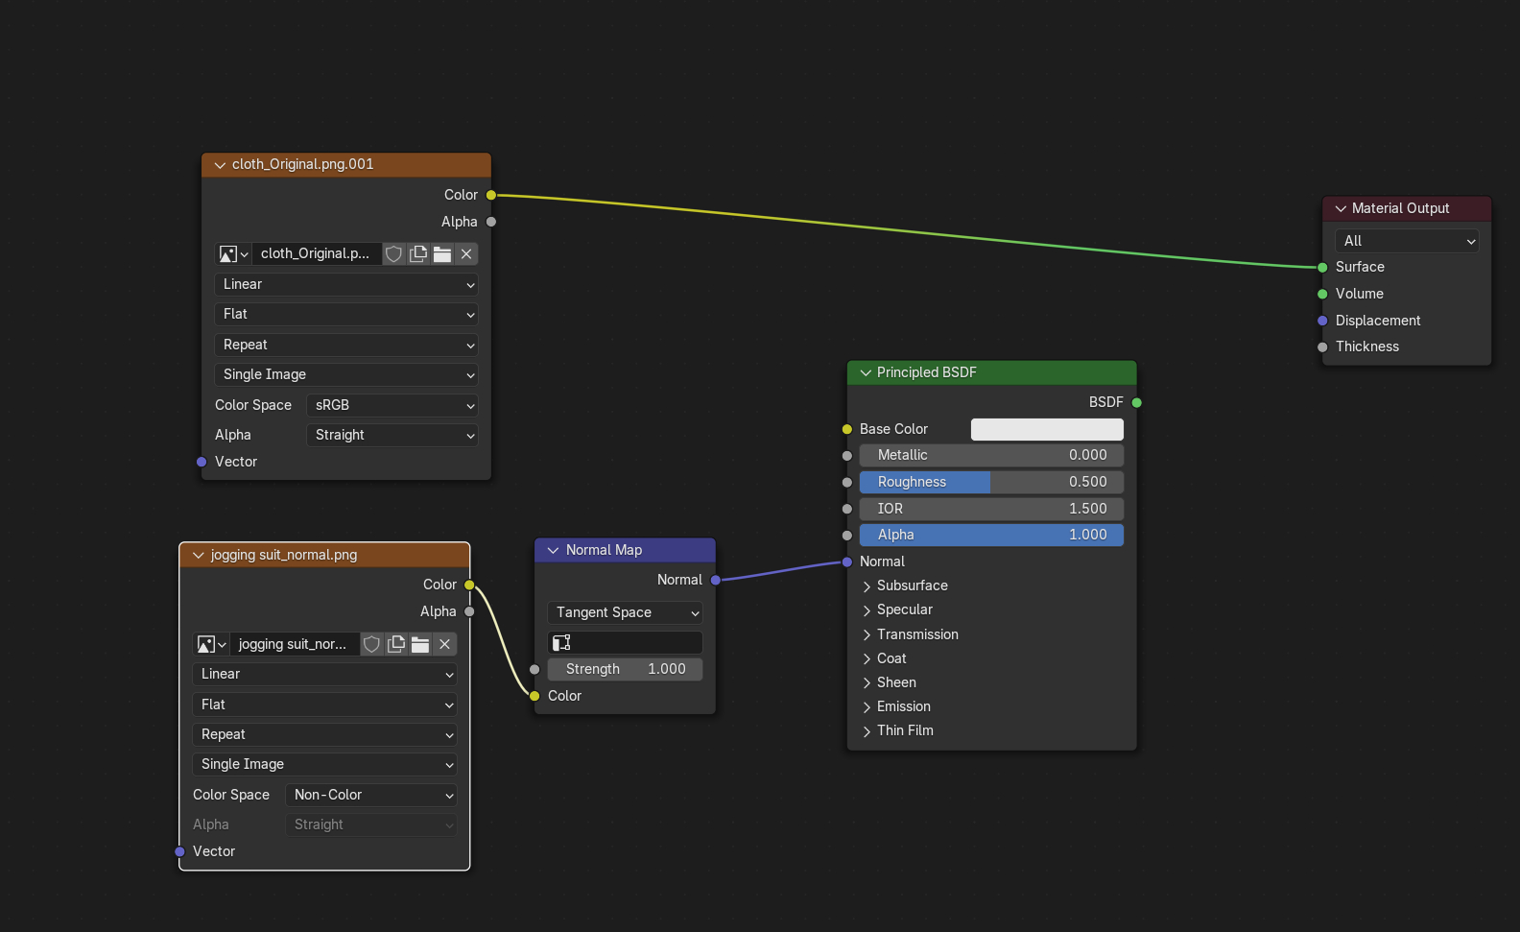Viewport: 1520px width, 932px height.
Task: Open image folder icon in cloth_Original node
Action: pos(442,254)
